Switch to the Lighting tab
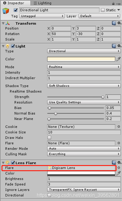This screenshot has width=122, height=201. tap(43, 3)
